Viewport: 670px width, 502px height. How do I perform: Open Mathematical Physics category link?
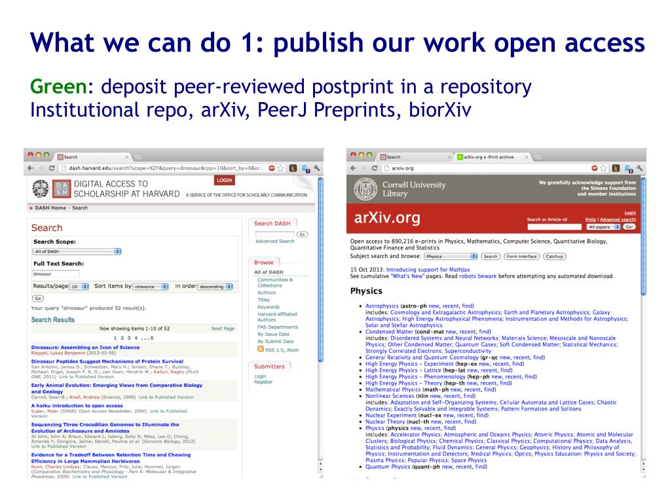point(393,389)
